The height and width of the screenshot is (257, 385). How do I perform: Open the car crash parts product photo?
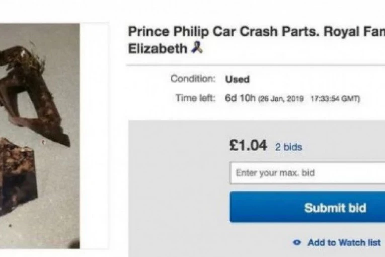coord(39,135)
